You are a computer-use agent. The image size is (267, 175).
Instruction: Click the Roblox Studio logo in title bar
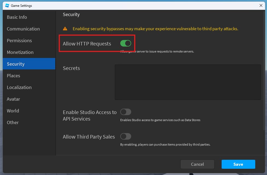click(x=7, y=6)
